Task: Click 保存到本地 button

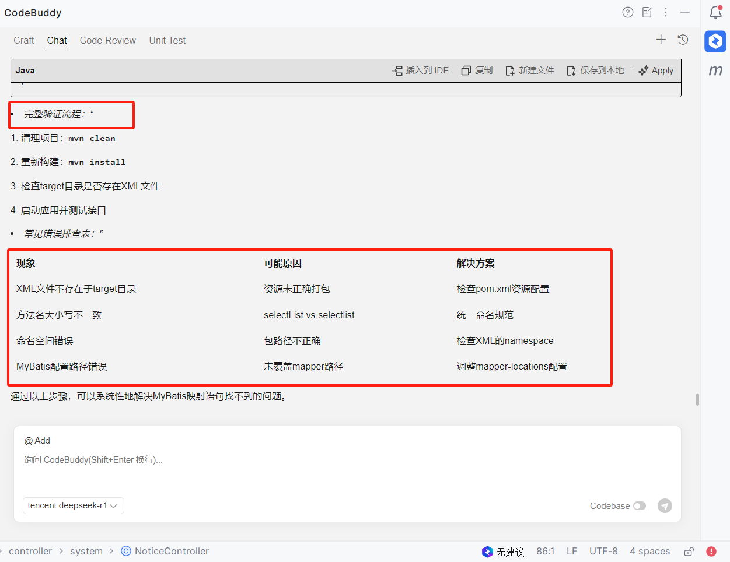Action: point(595,71)
